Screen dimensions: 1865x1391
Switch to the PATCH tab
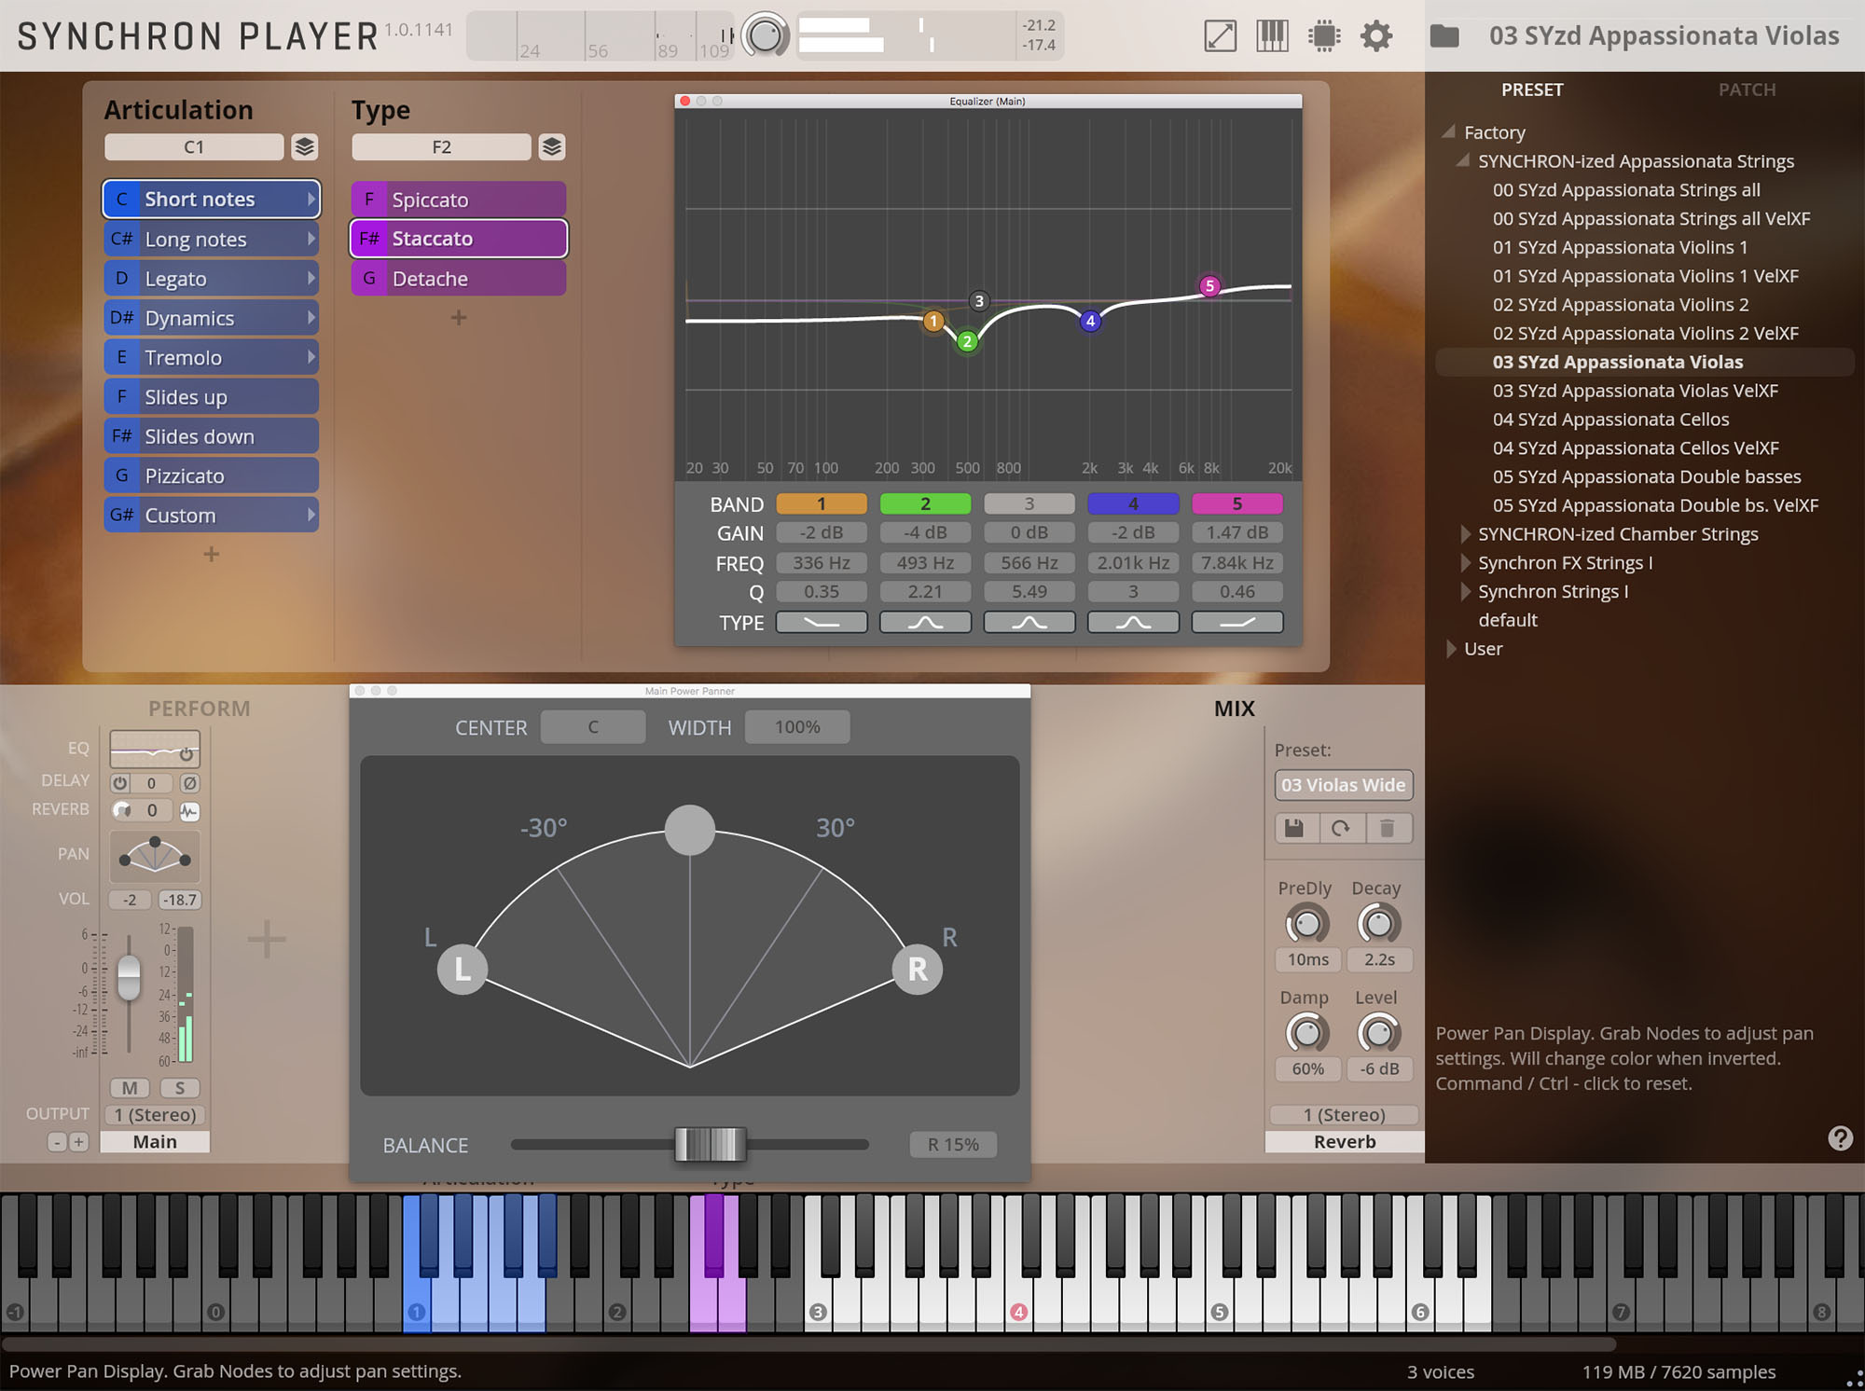[x=1748, y=90]
